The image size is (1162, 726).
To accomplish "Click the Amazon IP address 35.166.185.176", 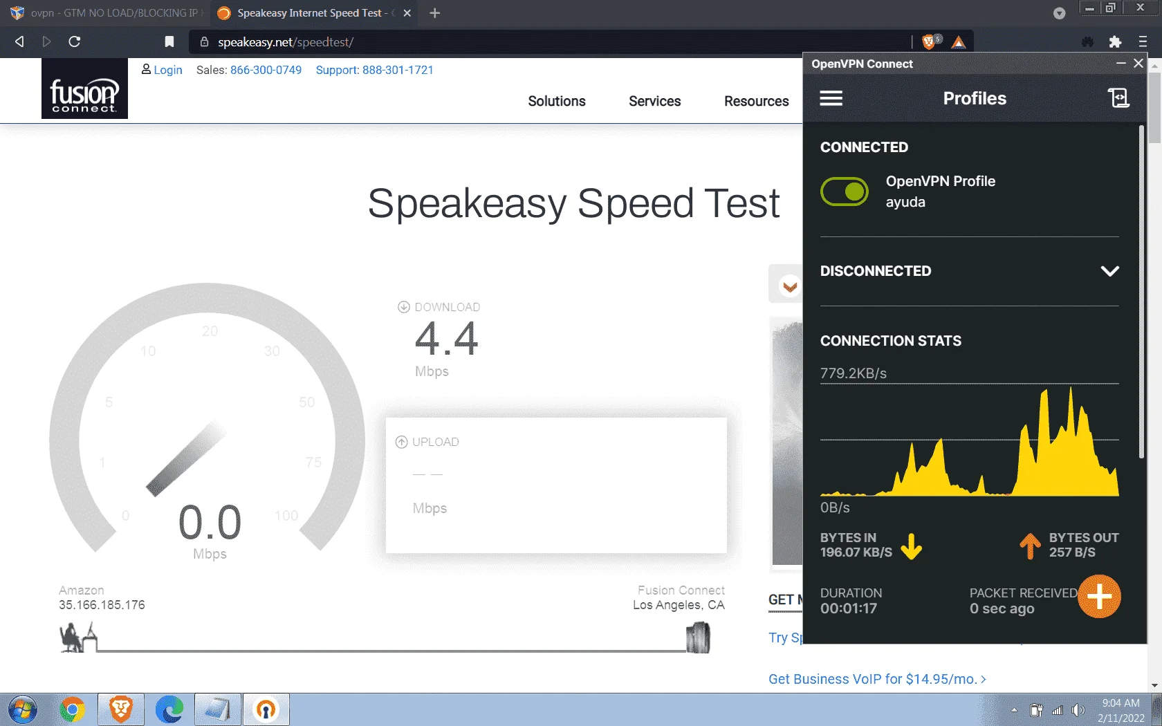I will point(102,605).
